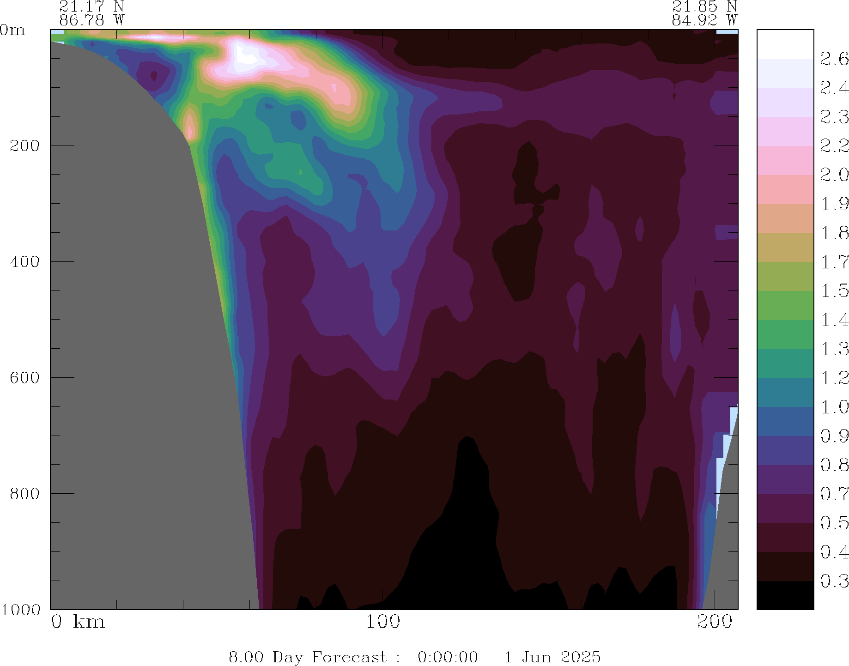Image resolution: width=849 pixels, height=666 pixels.
Task: Click the 200 depth axis label
Action: 24,146
